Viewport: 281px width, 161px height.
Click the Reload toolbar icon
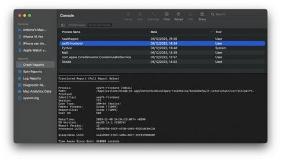(x=178, y=14)
